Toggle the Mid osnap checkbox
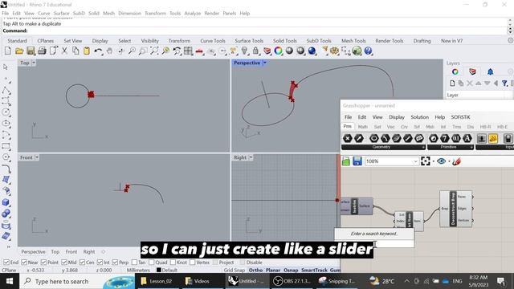The image size is (514, 289). tap(64, 263)
